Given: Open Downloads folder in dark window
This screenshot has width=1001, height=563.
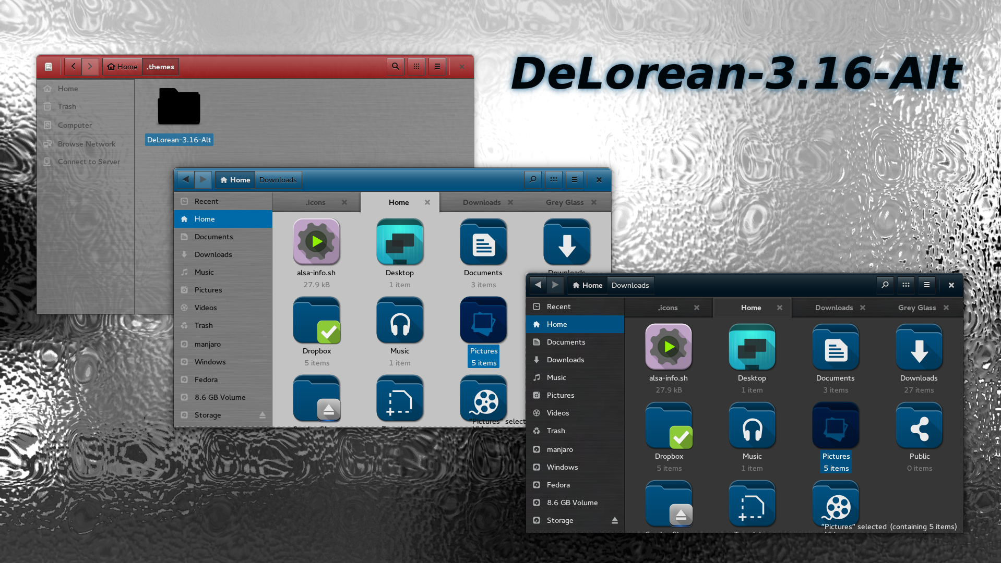Looking at the screenshot, I should coord(919,347).
